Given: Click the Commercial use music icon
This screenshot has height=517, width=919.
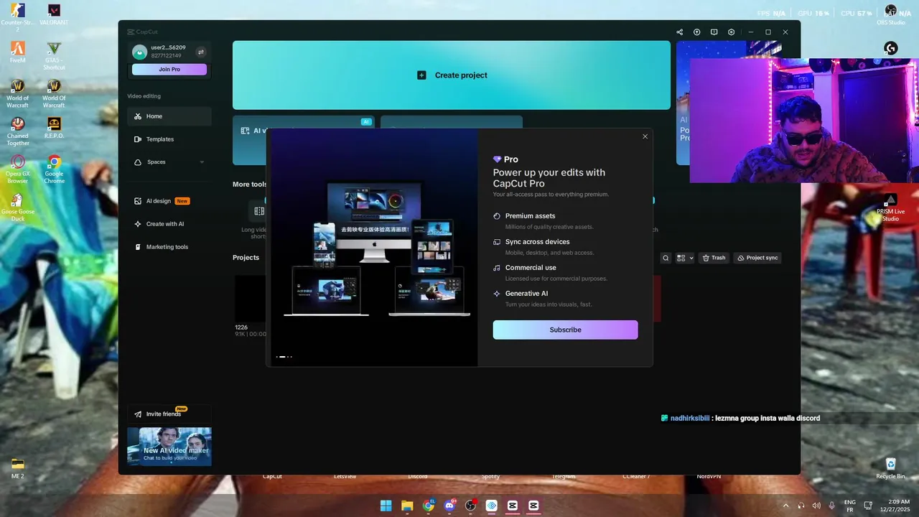Looking at the screenshot, I should pos(497,268).
